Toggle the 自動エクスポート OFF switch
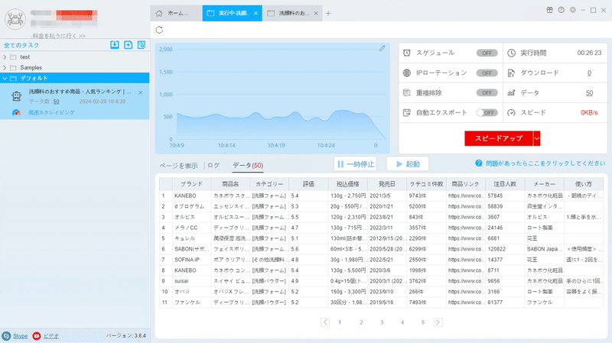The height and width of the screenshot is (343, 612). point(487,112)
